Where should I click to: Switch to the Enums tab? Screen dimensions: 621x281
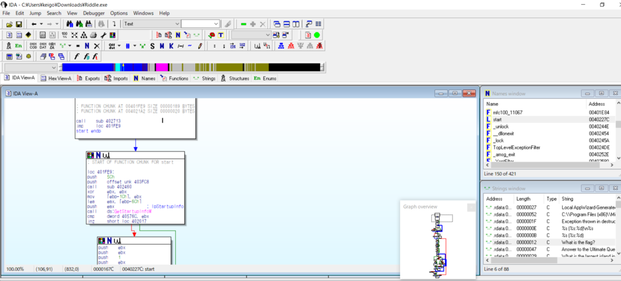coord(265,78)
